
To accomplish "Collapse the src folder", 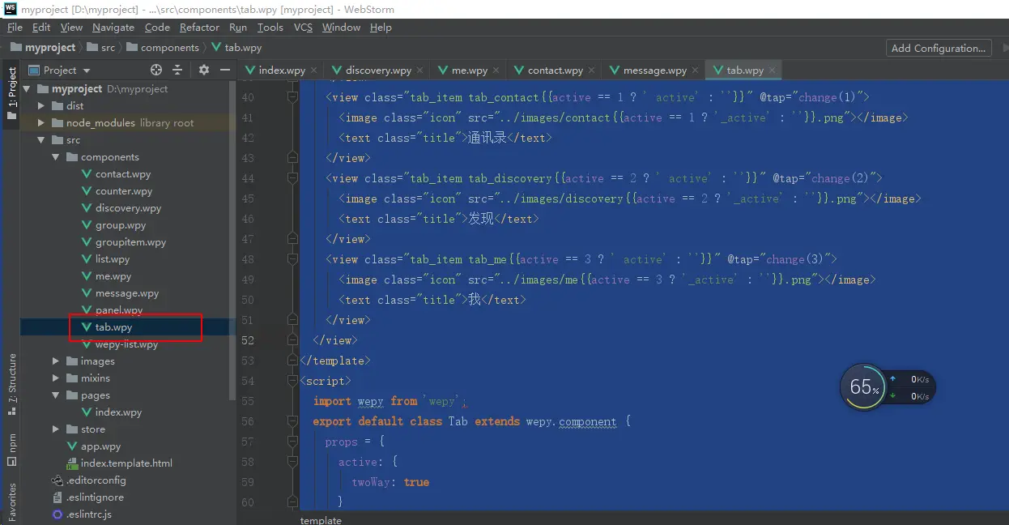I will pyautogui.click(x=41, y=140).
